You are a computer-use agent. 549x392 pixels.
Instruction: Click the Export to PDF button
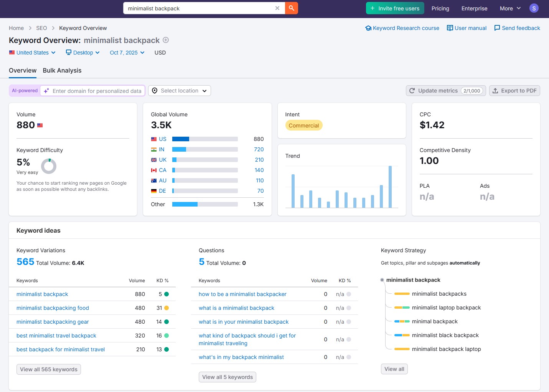[x=514, y=91]
